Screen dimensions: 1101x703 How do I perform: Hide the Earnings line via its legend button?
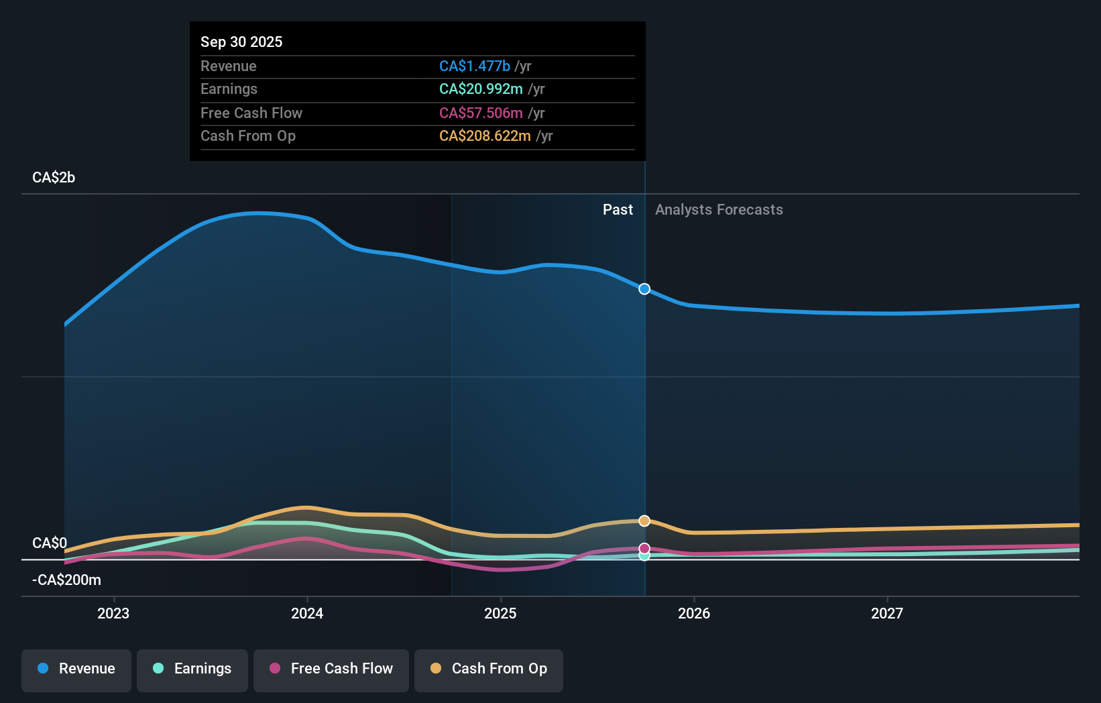click(192, 669)
